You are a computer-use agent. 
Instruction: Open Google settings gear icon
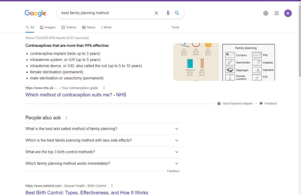(x=266, y=13)
